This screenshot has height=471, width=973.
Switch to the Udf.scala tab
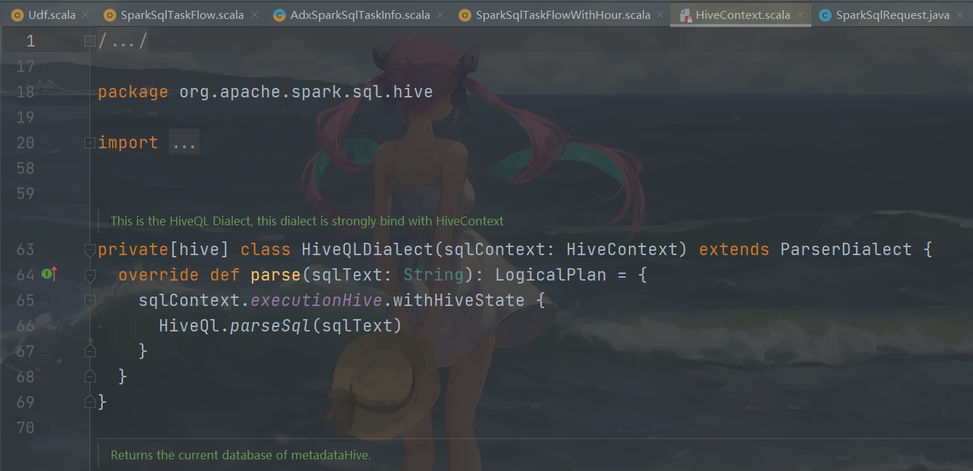[48, 14]
